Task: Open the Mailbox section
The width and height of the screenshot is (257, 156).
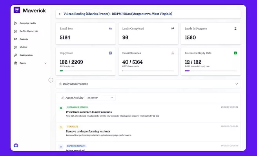Action: [23, 47]
